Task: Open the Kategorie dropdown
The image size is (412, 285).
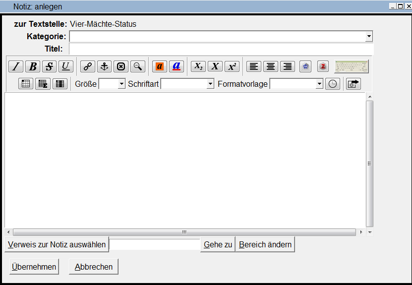Action: [369, 36]
